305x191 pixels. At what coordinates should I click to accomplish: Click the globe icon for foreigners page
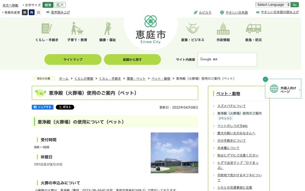274,89
